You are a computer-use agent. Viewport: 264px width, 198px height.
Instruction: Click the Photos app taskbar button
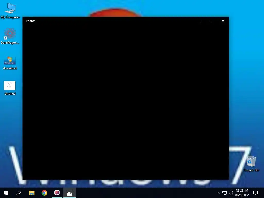pos(70,193)
